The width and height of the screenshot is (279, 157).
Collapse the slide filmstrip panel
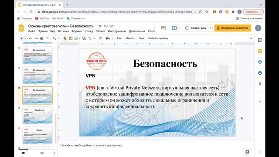[54, 153]
